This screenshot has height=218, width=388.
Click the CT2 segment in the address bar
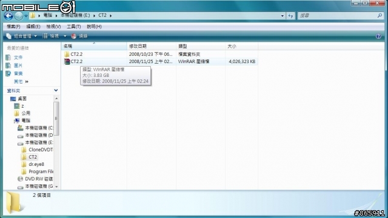click(102, 15)
